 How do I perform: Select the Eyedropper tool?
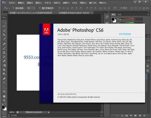[4, 39]
